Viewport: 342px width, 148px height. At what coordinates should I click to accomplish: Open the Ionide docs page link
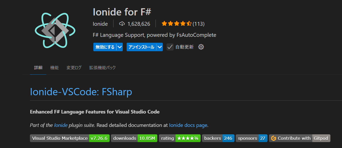(188, 125)
